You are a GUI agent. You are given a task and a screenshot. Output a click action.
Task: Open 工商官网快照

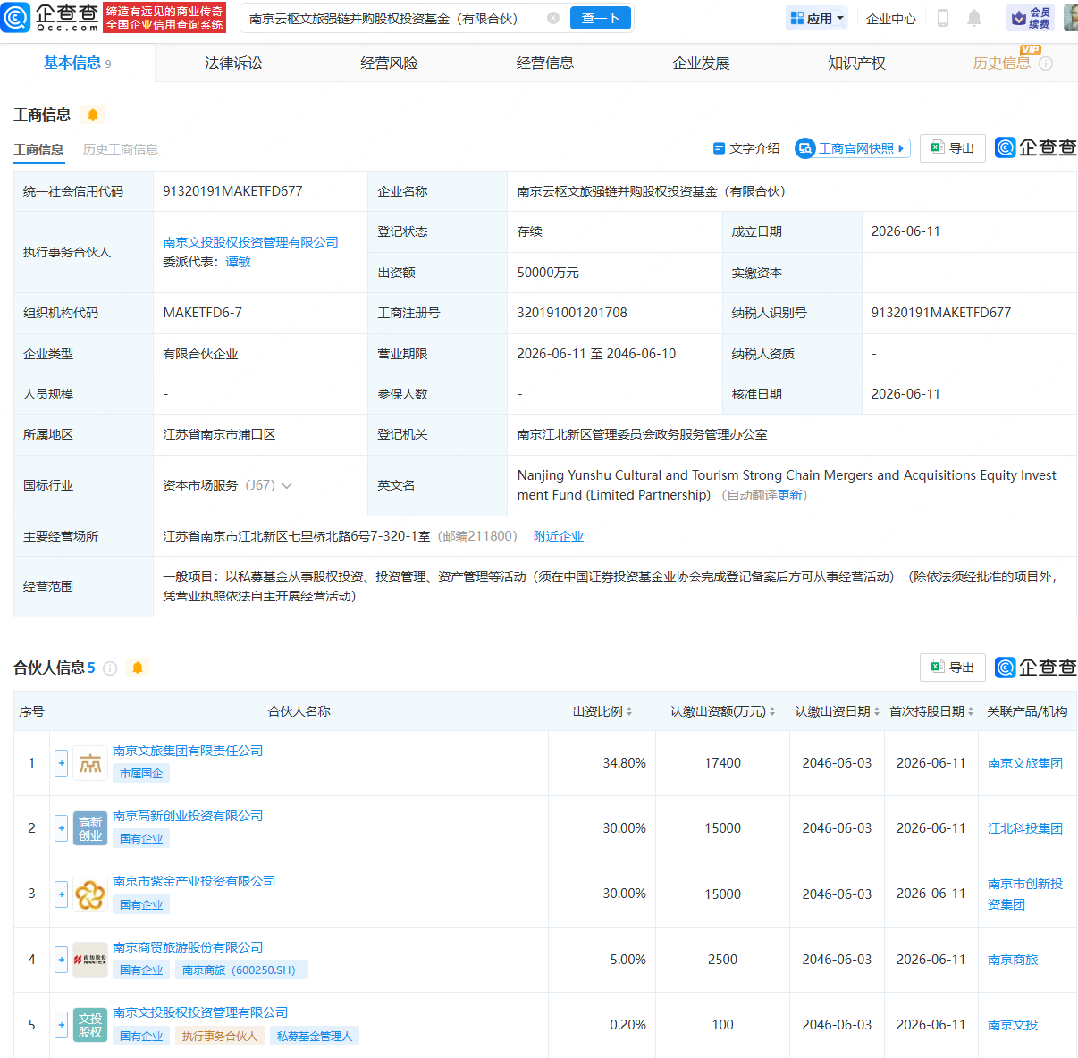(852, 148)
